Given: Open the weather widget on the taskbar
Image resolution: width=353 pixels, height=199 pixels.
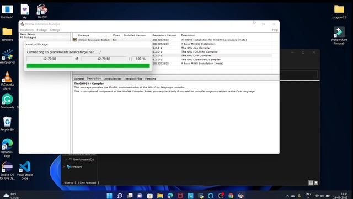Looking at the screenshot, I should point(12,196).
